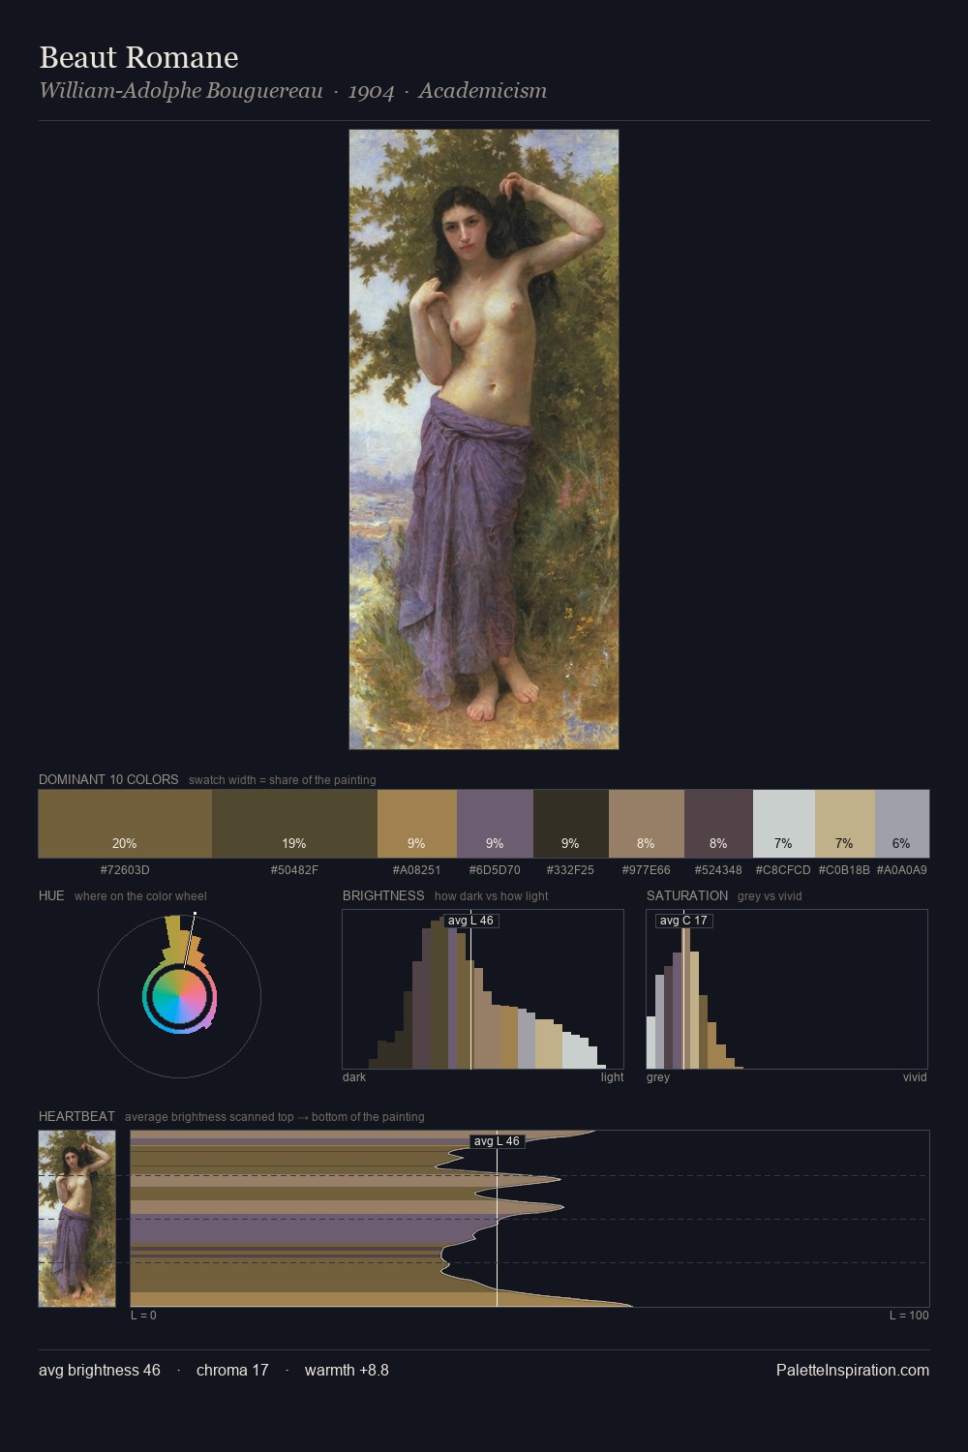
Task: Click the hex code text '#332F25'
Action: pyautogui.click(x=571, y=870)
